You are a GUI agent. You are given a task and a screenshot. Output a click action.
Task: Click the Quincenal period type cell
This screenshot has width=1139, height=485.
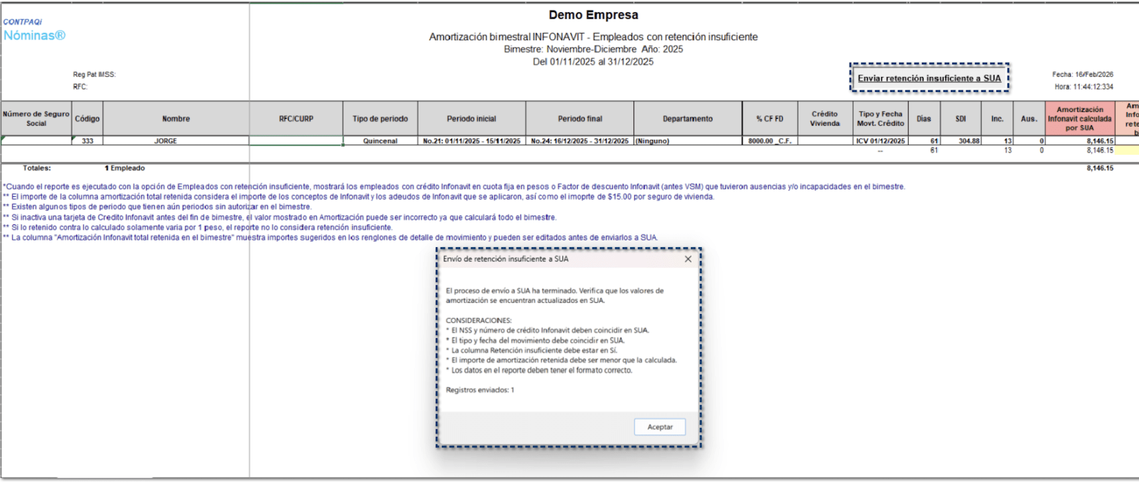pyautogui.click(x=380, y=141)
